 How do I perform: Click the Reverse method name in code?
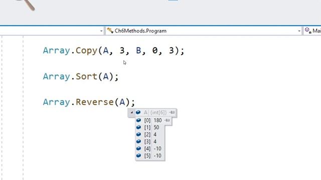[95, 102]
